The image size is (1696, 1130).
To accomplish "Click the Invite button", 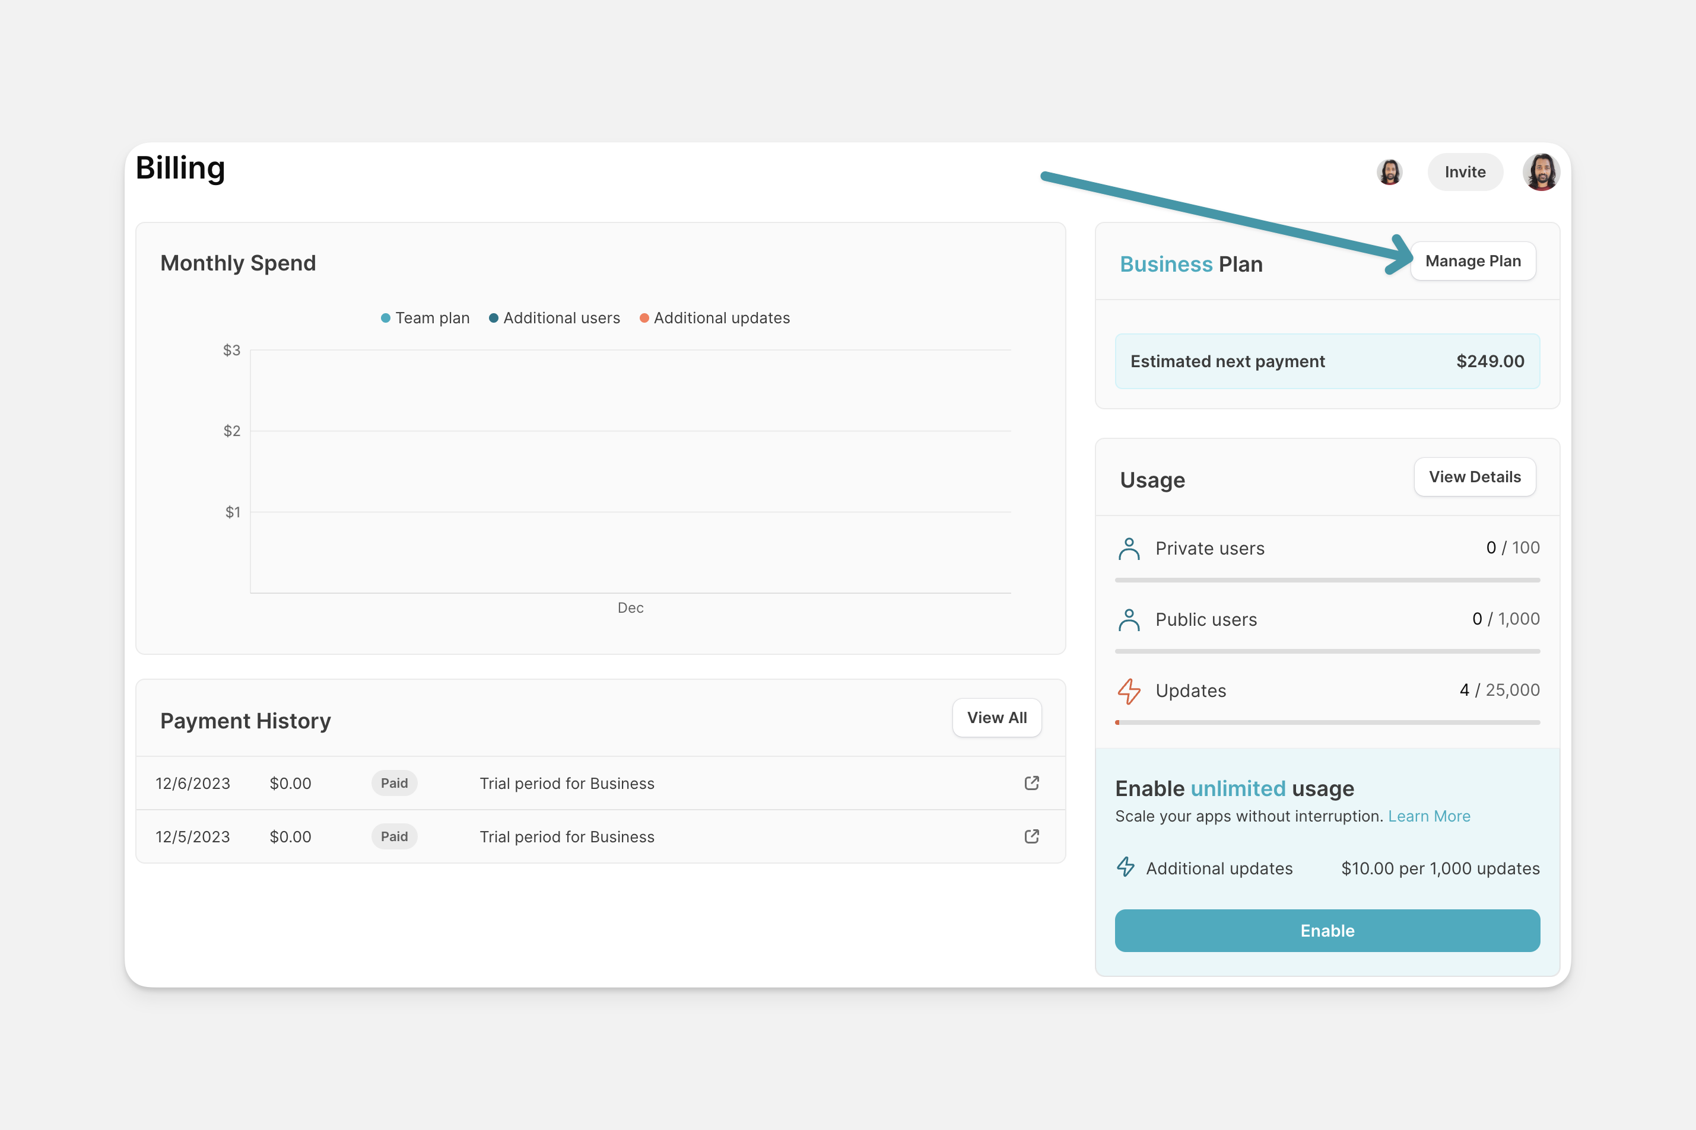I will pos(1465,172).
